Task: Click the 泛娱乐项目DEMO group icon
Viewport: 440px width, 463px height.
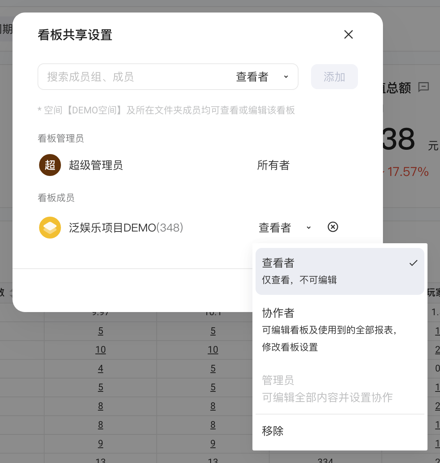Action: pos(50,228)
